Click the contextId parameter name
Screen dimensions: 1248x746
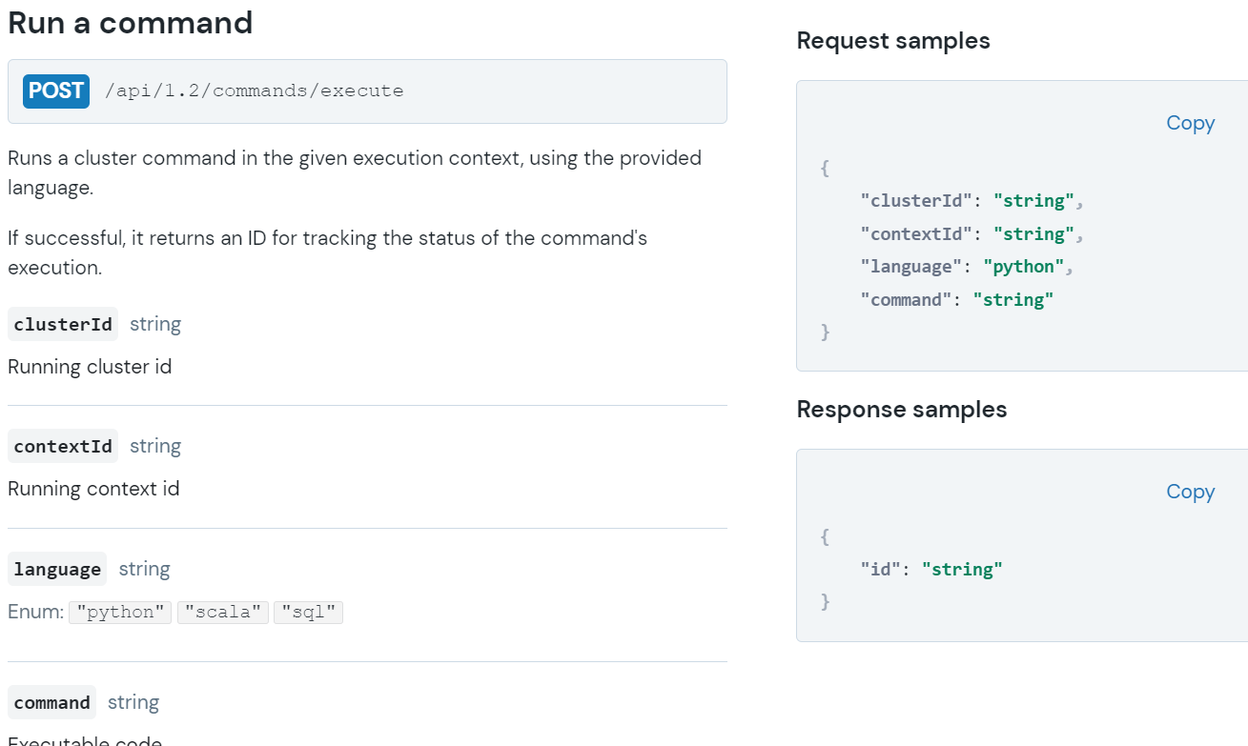click(63, 446)
